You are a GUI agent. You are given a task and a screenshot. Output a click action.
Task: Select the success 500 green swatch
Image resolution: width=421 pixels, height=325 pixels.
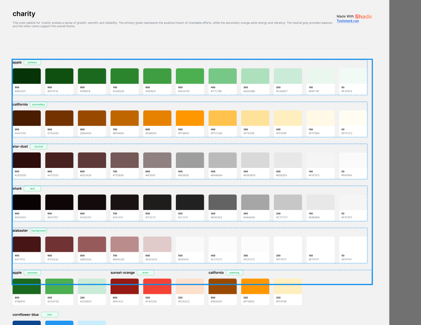pos(59,287)
